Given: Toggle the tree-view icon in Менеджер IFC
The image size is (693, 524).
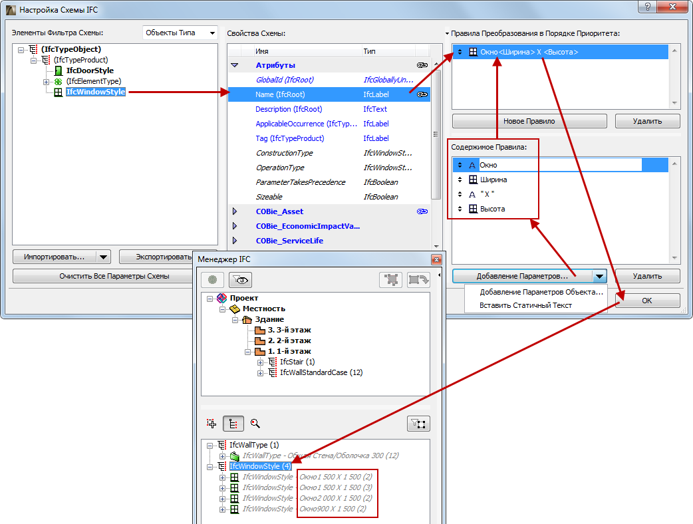Looking at the screenshot, I should [233, 424].
